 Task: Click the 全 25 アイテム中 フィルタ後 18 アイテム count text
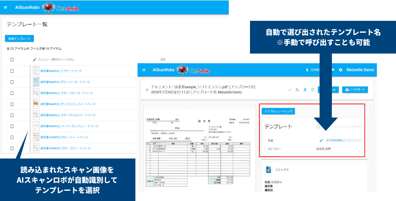pyautogui.click(x=34, y=48)
